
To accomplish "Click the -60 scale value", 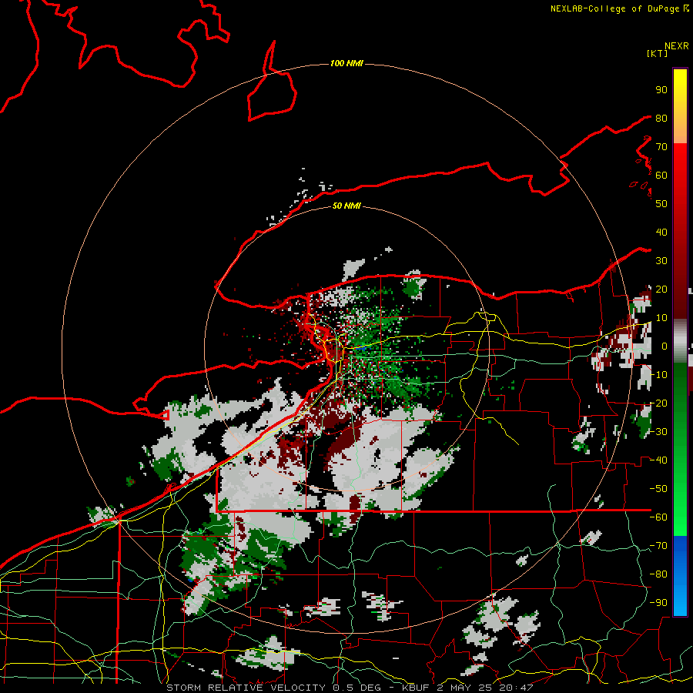I will (x=658, y=517).
